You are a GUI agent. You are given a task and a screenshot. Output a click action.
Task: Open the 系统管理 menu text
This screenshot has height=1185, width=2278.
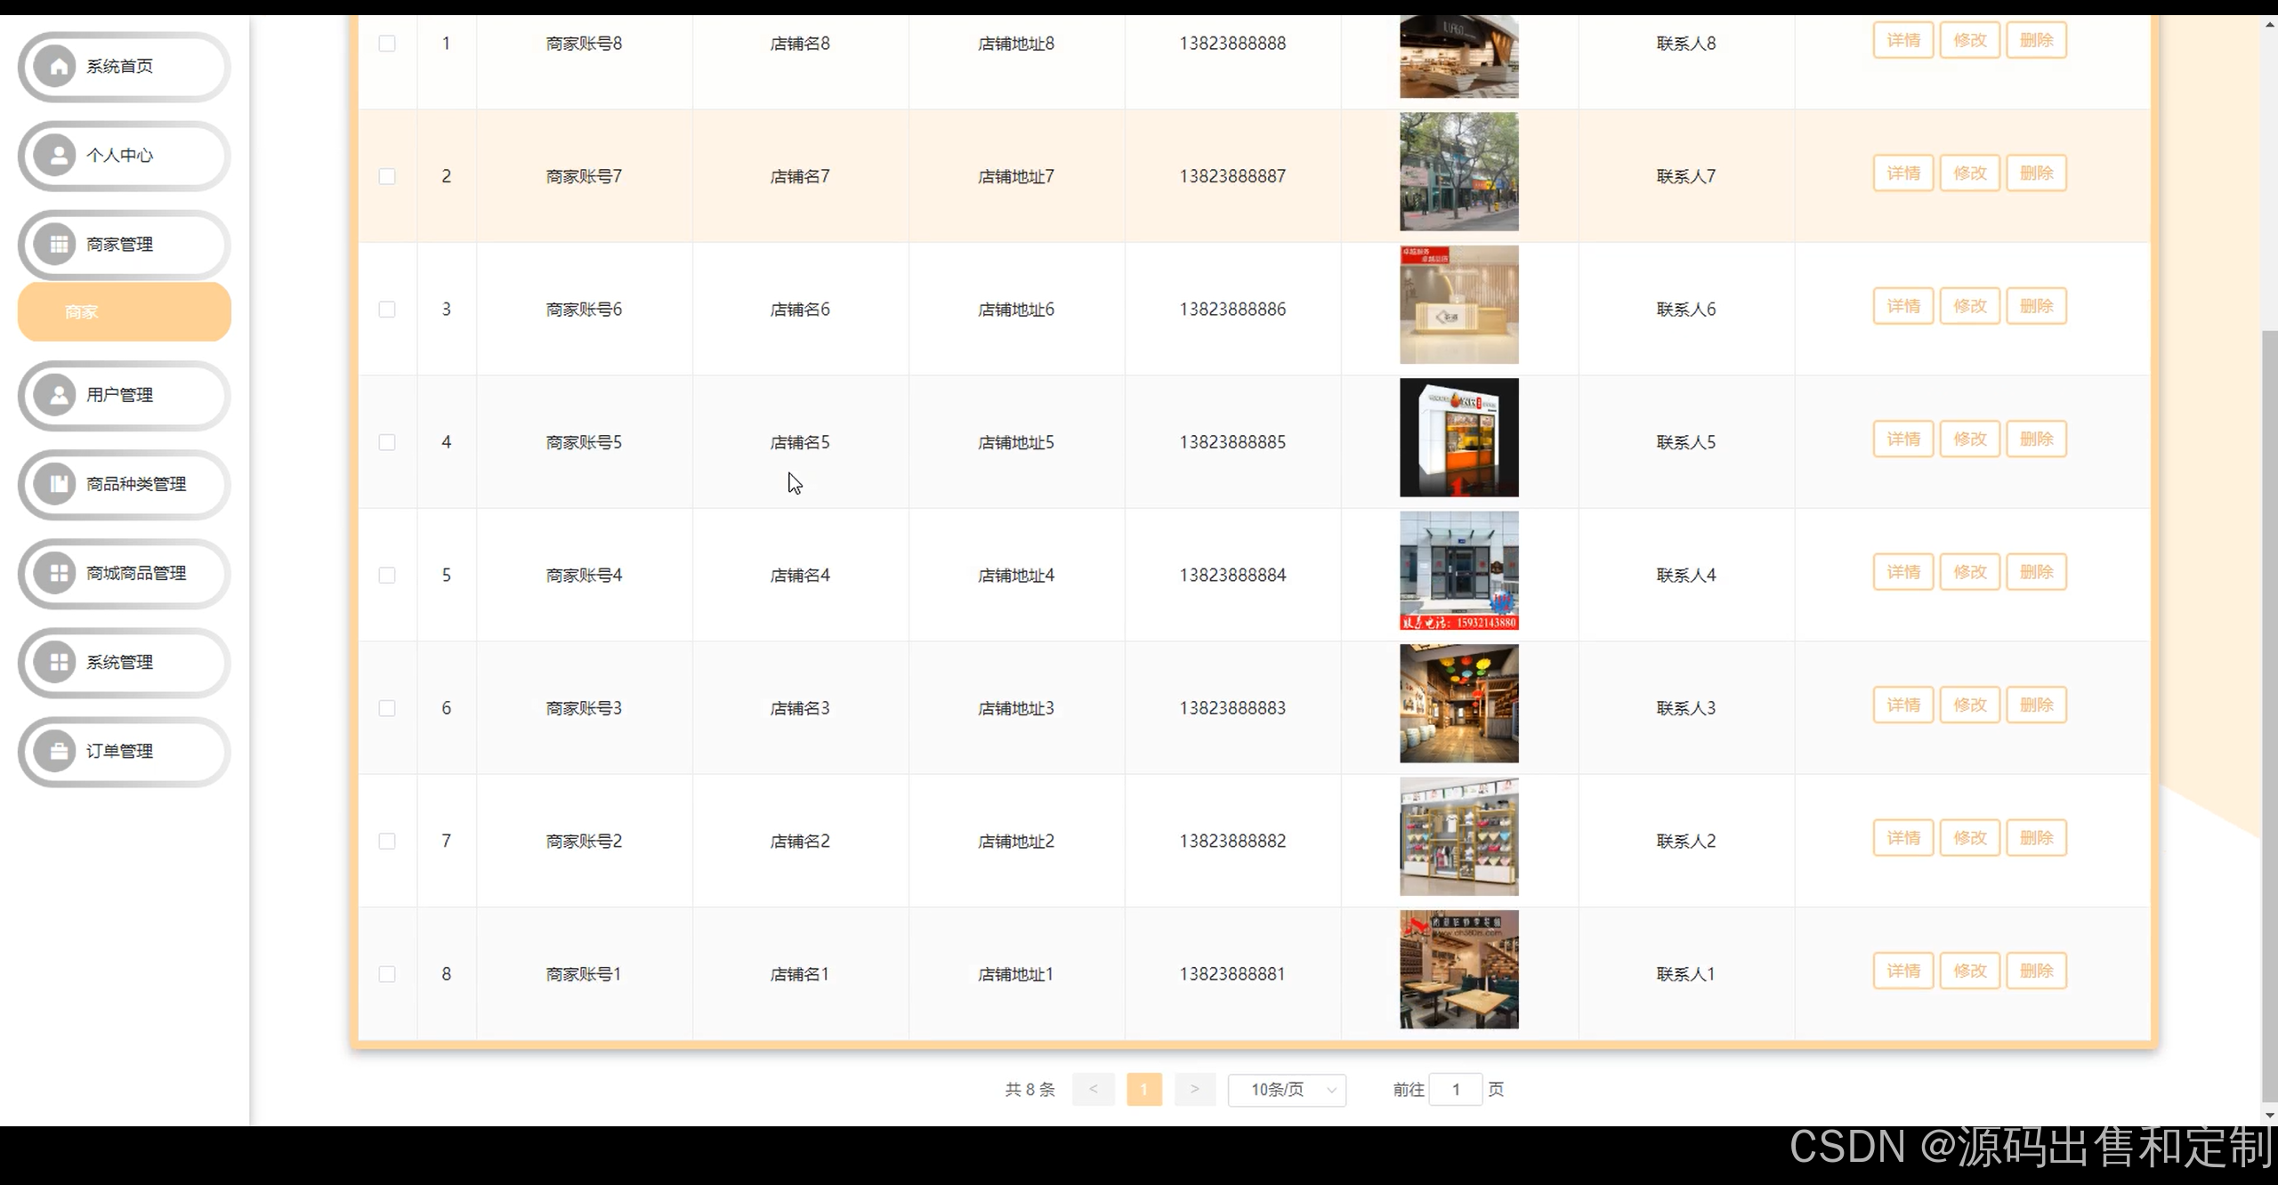(119, 662)
